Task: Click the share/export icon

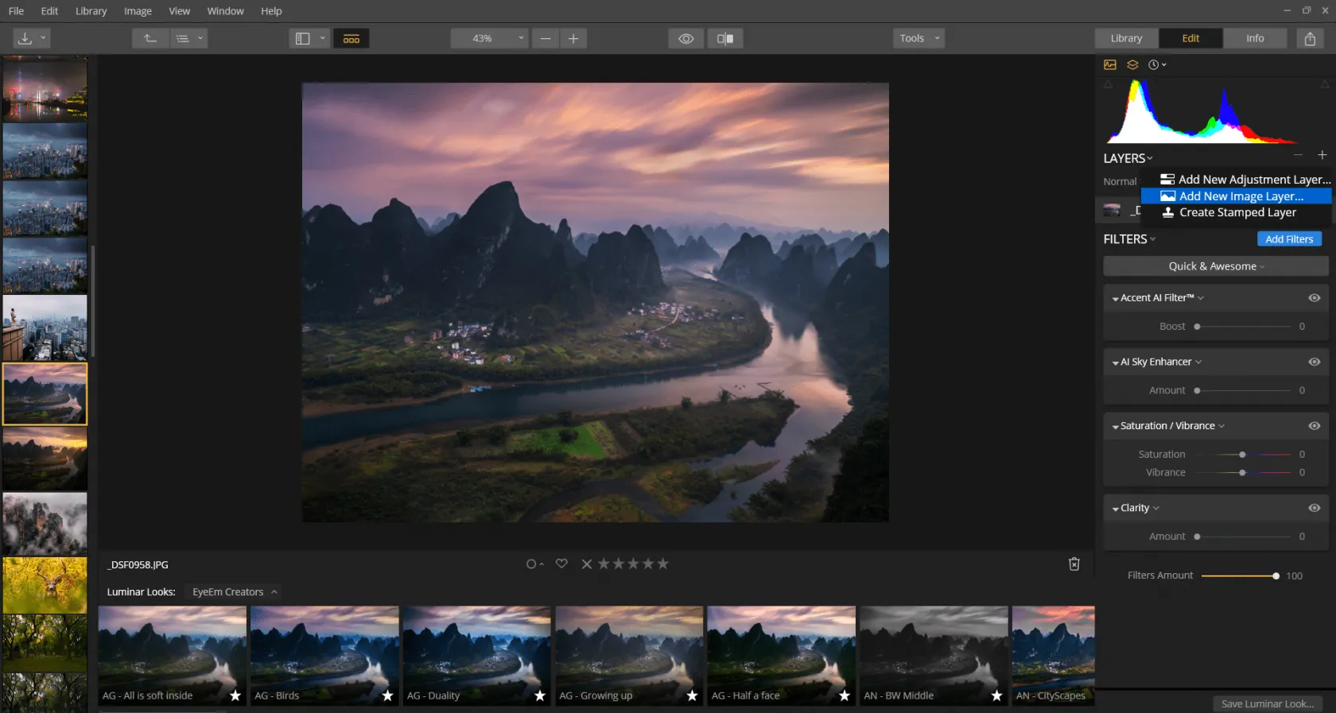Action: tap(1310, 38)
